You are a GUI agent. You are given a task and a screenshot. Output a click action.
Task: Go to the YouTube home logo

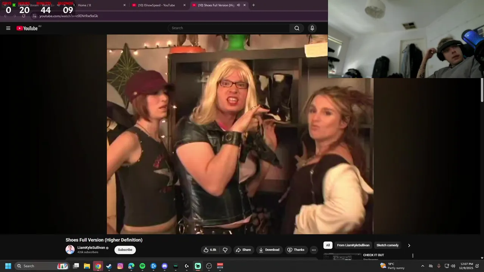coord(27,28)
